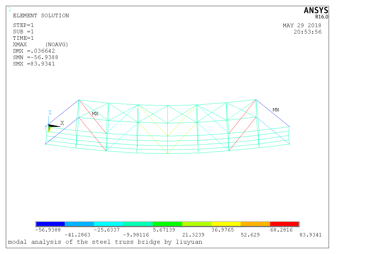The width and height of the screenshot is (391, 254).
Task: Click the ANSYS logo
Action: (316, 10)
